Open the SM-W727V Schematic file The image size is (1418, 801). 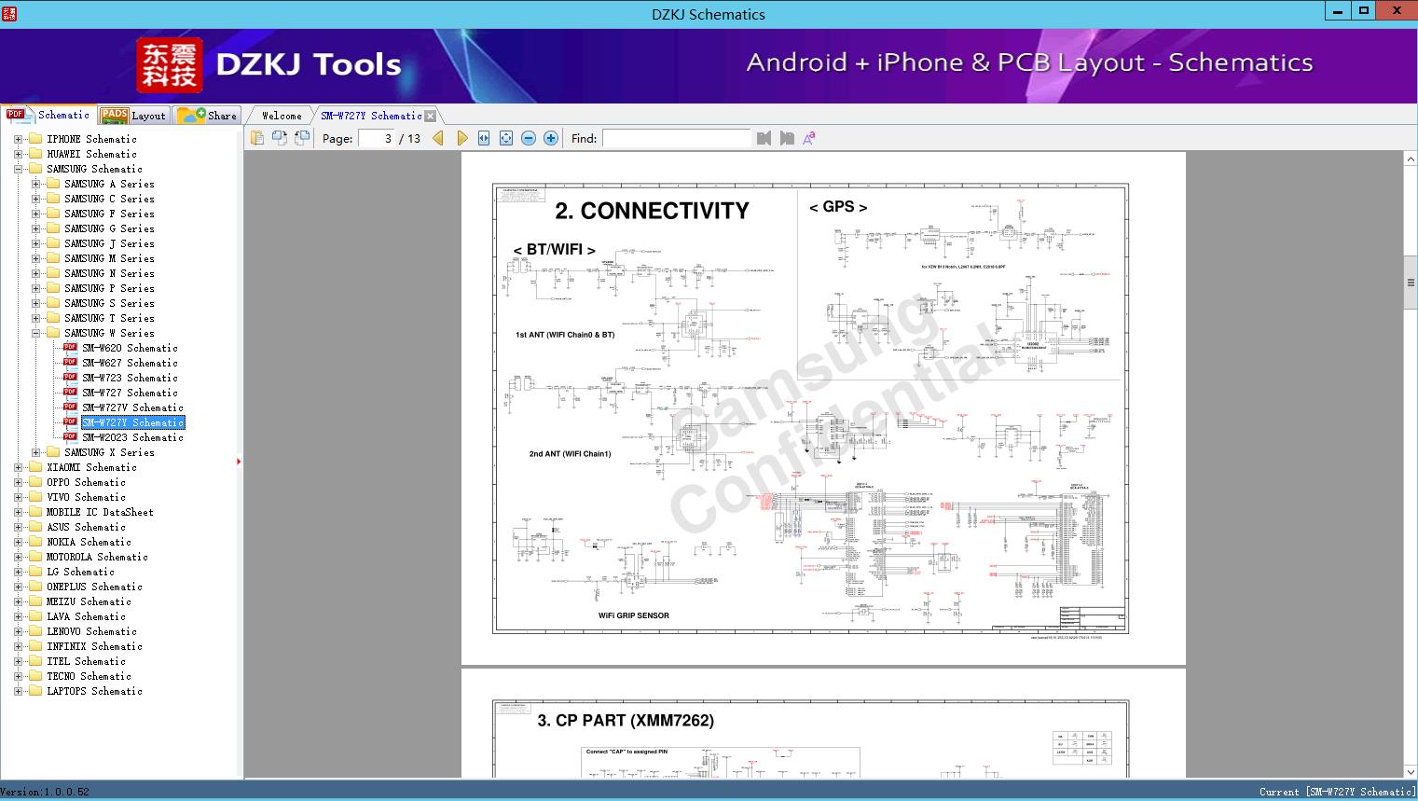[132, 407]
